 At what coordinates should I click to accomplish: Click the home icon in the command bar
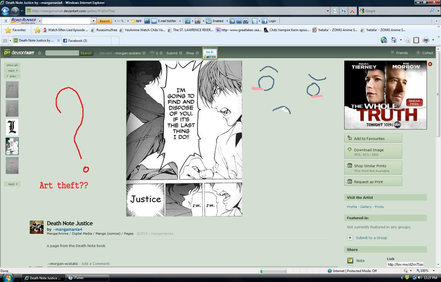point(393,40)
